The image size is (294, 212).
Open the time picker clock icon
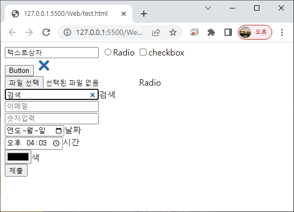(x=56, y=143)
